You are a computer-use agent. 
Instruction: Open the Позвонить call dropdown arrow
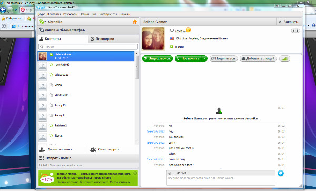204,58
